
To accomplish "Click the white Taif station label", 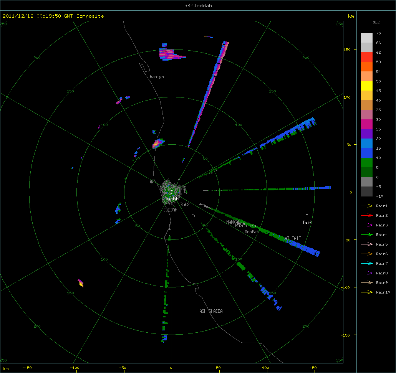I will click(x=307, y=222).
